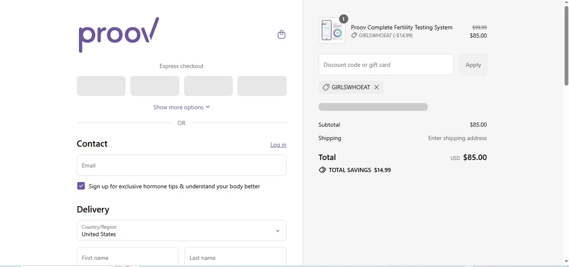Click the Subtotal label

pos(329,125)
